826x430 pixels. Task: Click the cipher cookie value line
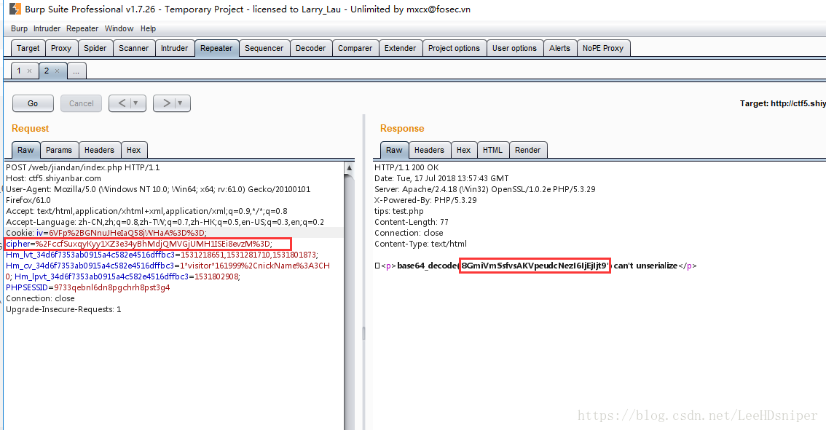click(x=139, y=244)
